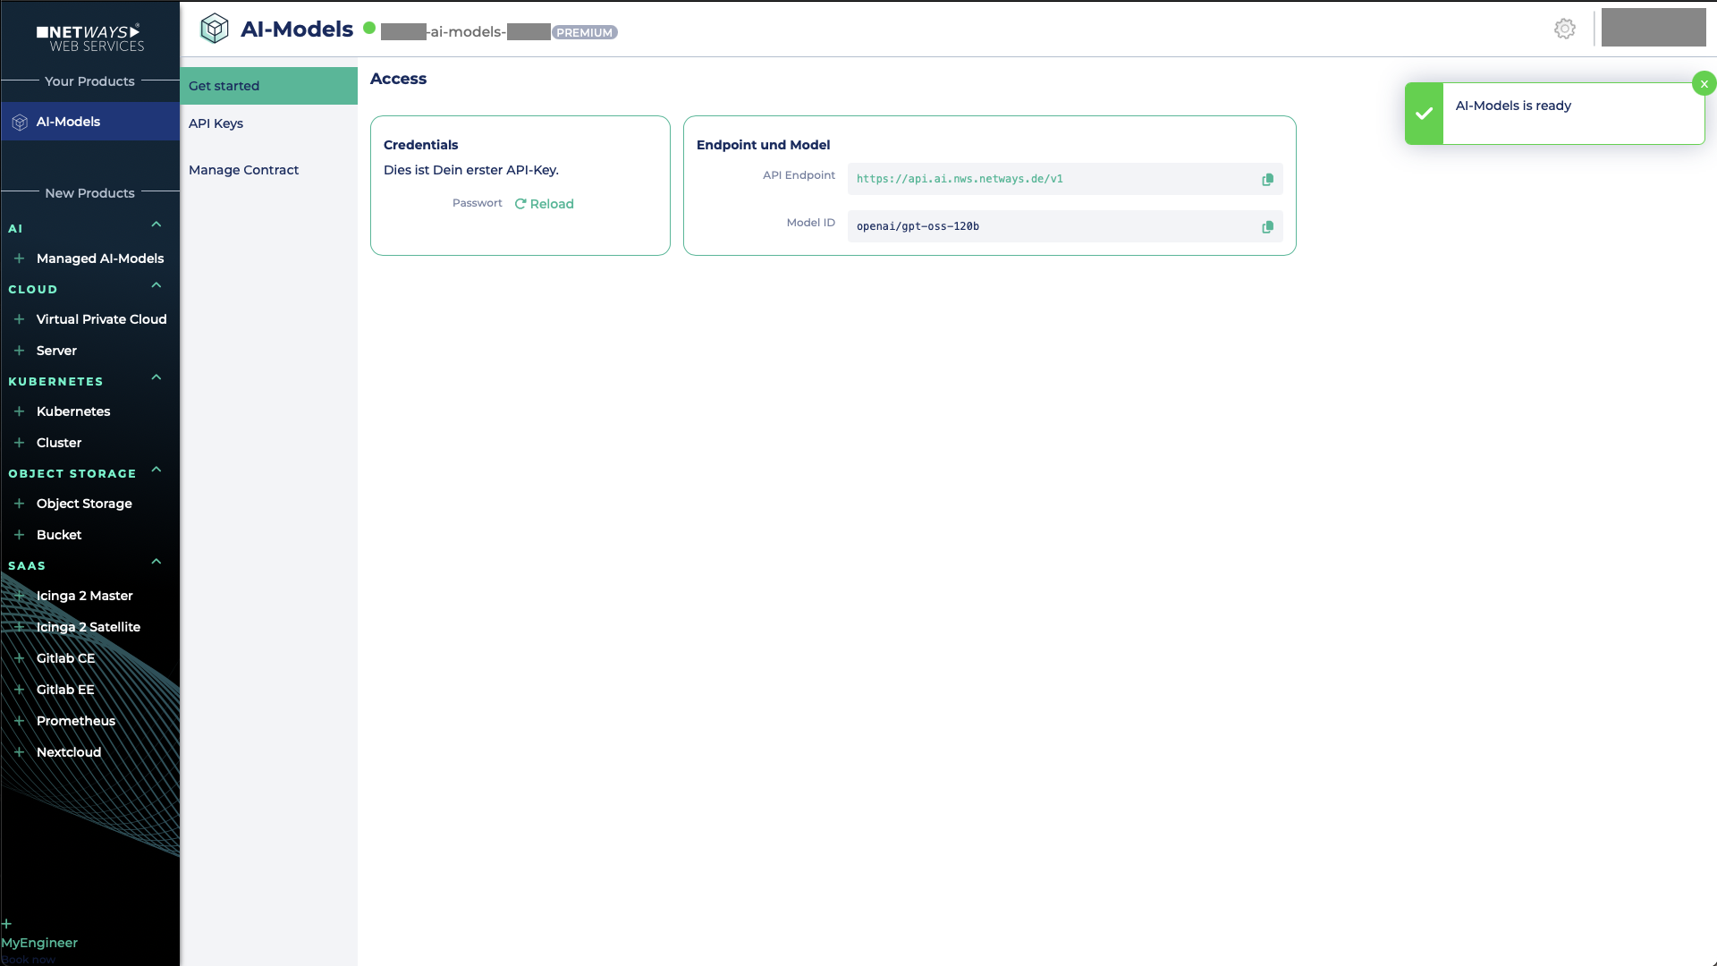Image resolution: width=1717 pixels, height=966 pixels.
Task: Click the 'Access' heading
Action: (398, 79)
